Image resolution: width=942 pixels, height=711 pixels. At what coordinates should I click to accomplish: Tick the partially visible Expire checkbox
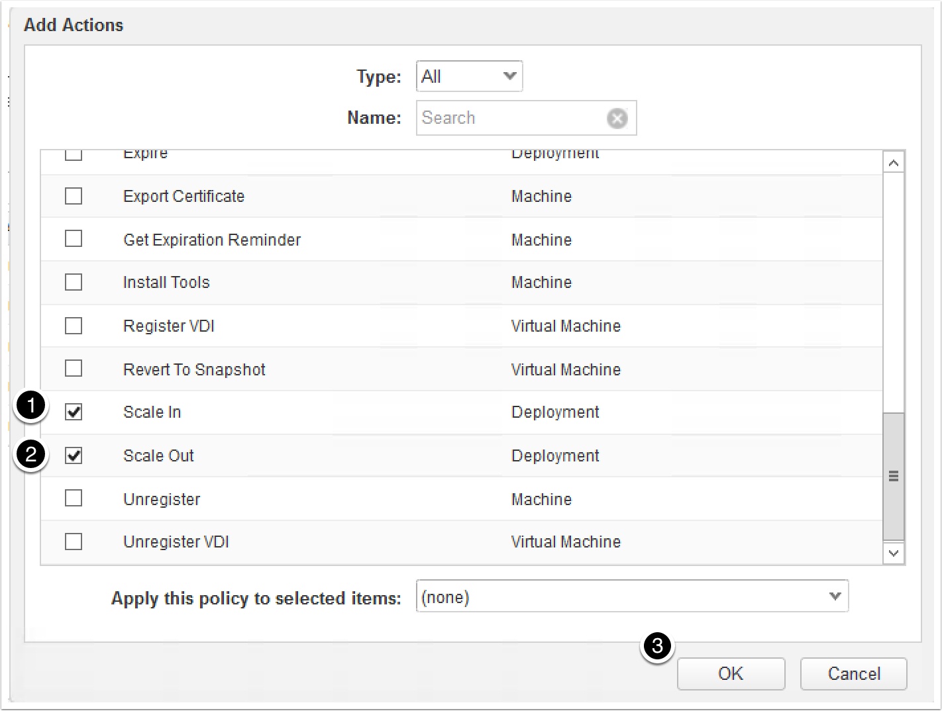pyautogui.click(x=74, y=155)
